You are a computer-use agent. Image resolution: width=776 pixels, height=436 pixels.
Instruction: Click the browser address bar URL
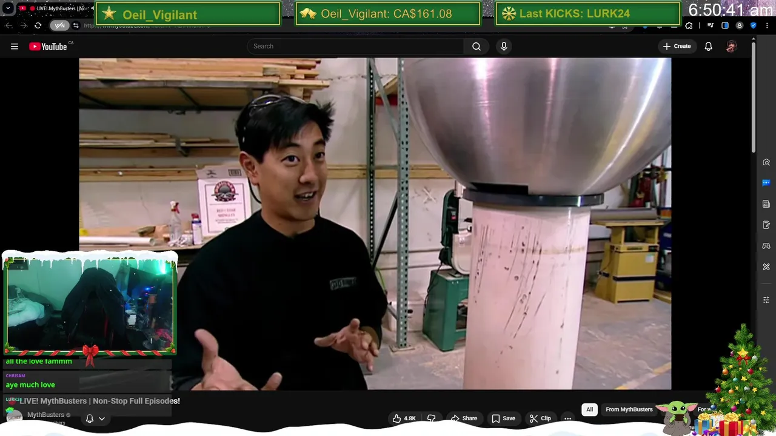(x=147, y=25)
